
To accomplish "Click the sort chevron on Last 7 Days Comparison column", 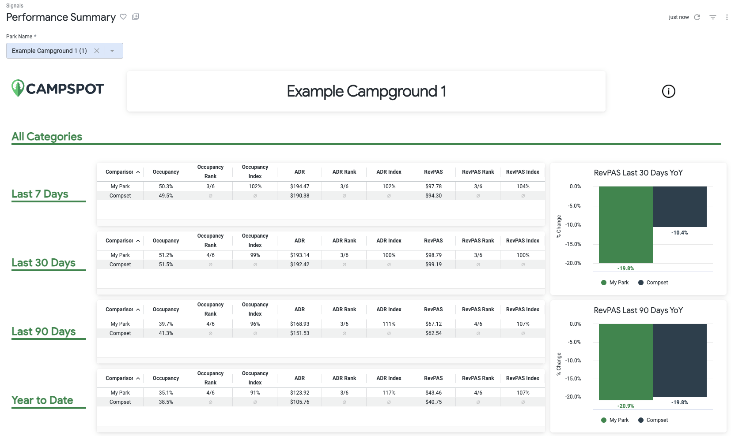I will point(138,171).
